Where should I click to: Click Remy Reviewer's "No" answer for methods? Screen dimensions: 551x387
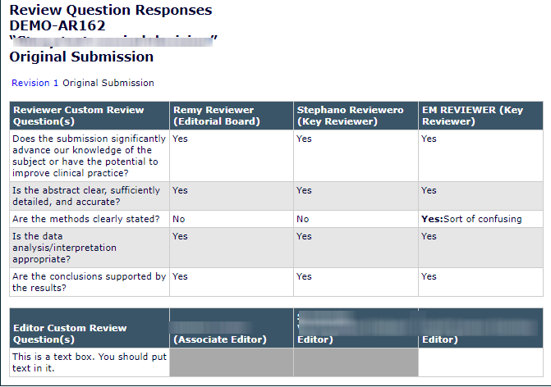(180, 219)
